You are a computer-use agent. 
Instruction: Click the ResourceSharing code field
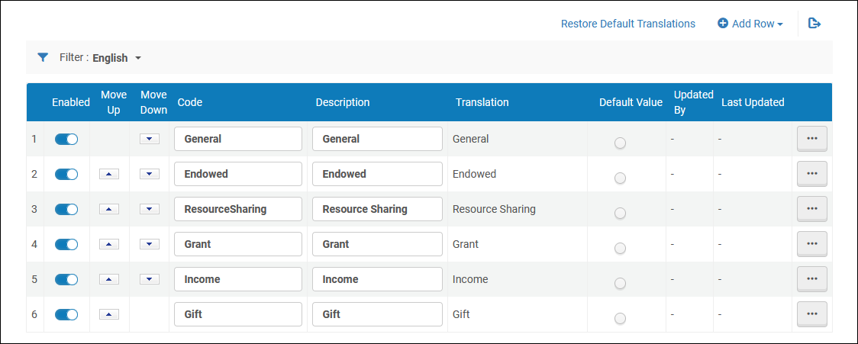pyautogui.click(x=238, y=209)
